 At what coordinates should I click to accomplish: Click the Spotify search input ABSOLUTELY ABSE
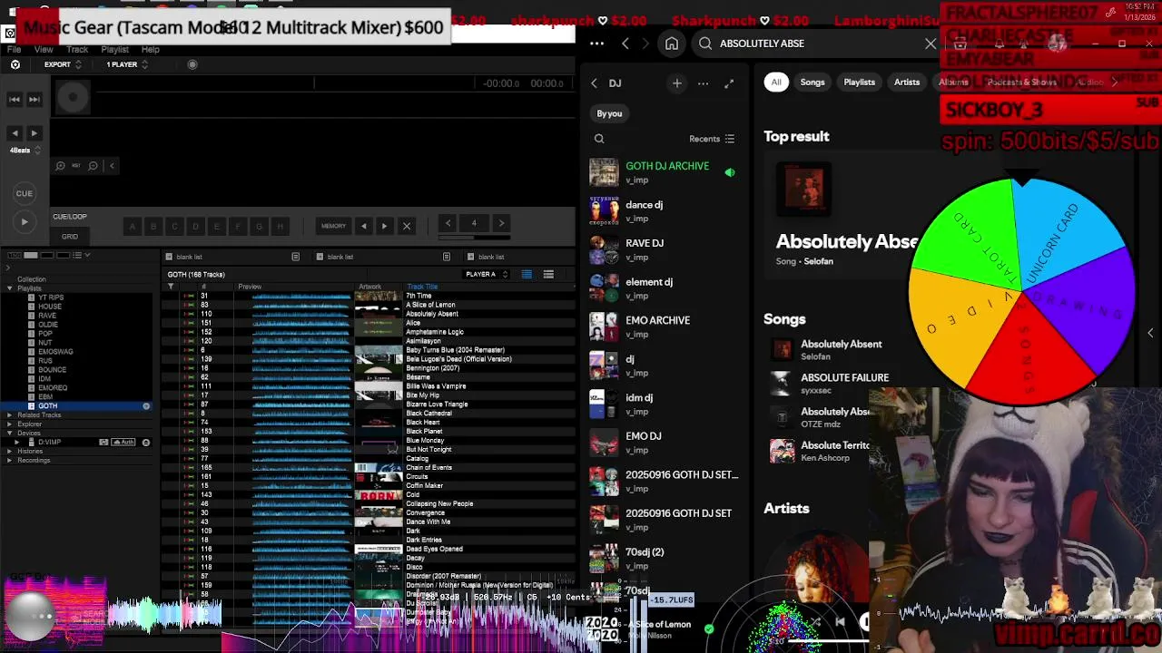[817, 44]
